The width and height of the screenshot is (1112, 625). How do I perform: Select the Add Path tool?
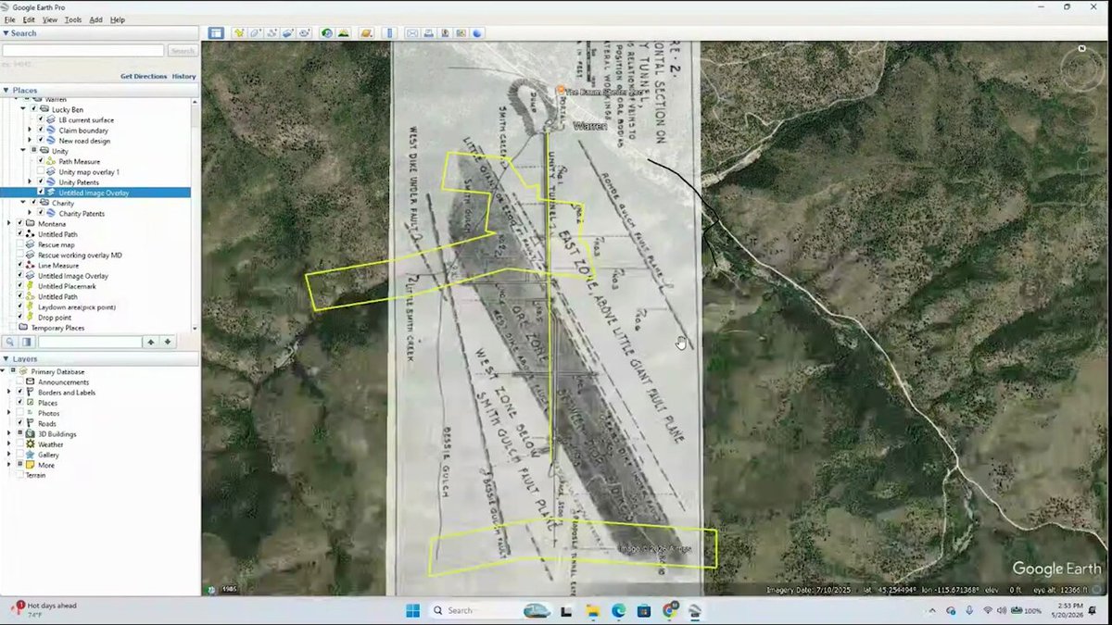(x=272, y=33)
